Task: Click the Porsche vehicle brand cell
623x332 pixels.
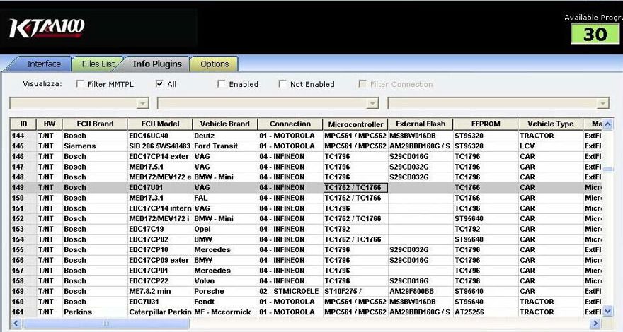Action: (x=225, y=291)
